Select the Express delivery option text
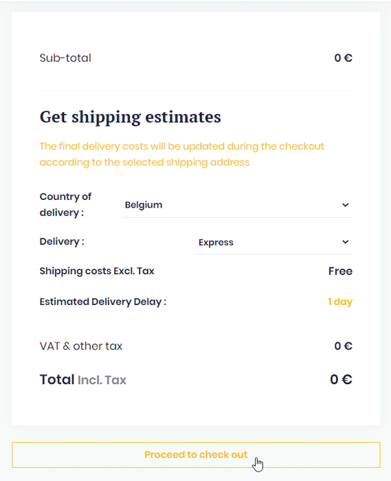 point(216,243)
